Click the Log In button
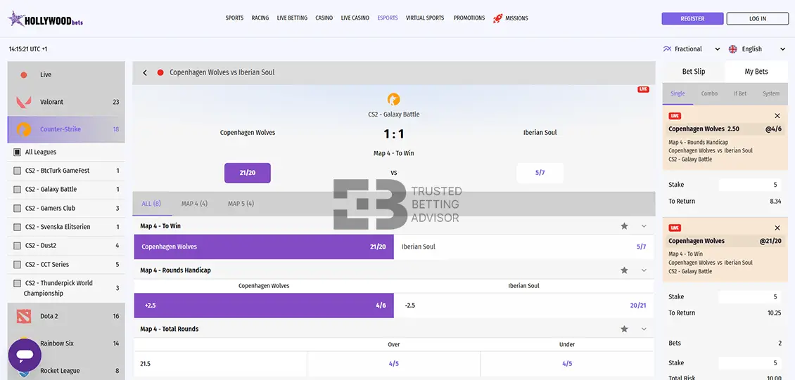 pyautogui.click(x=758, y=19)
